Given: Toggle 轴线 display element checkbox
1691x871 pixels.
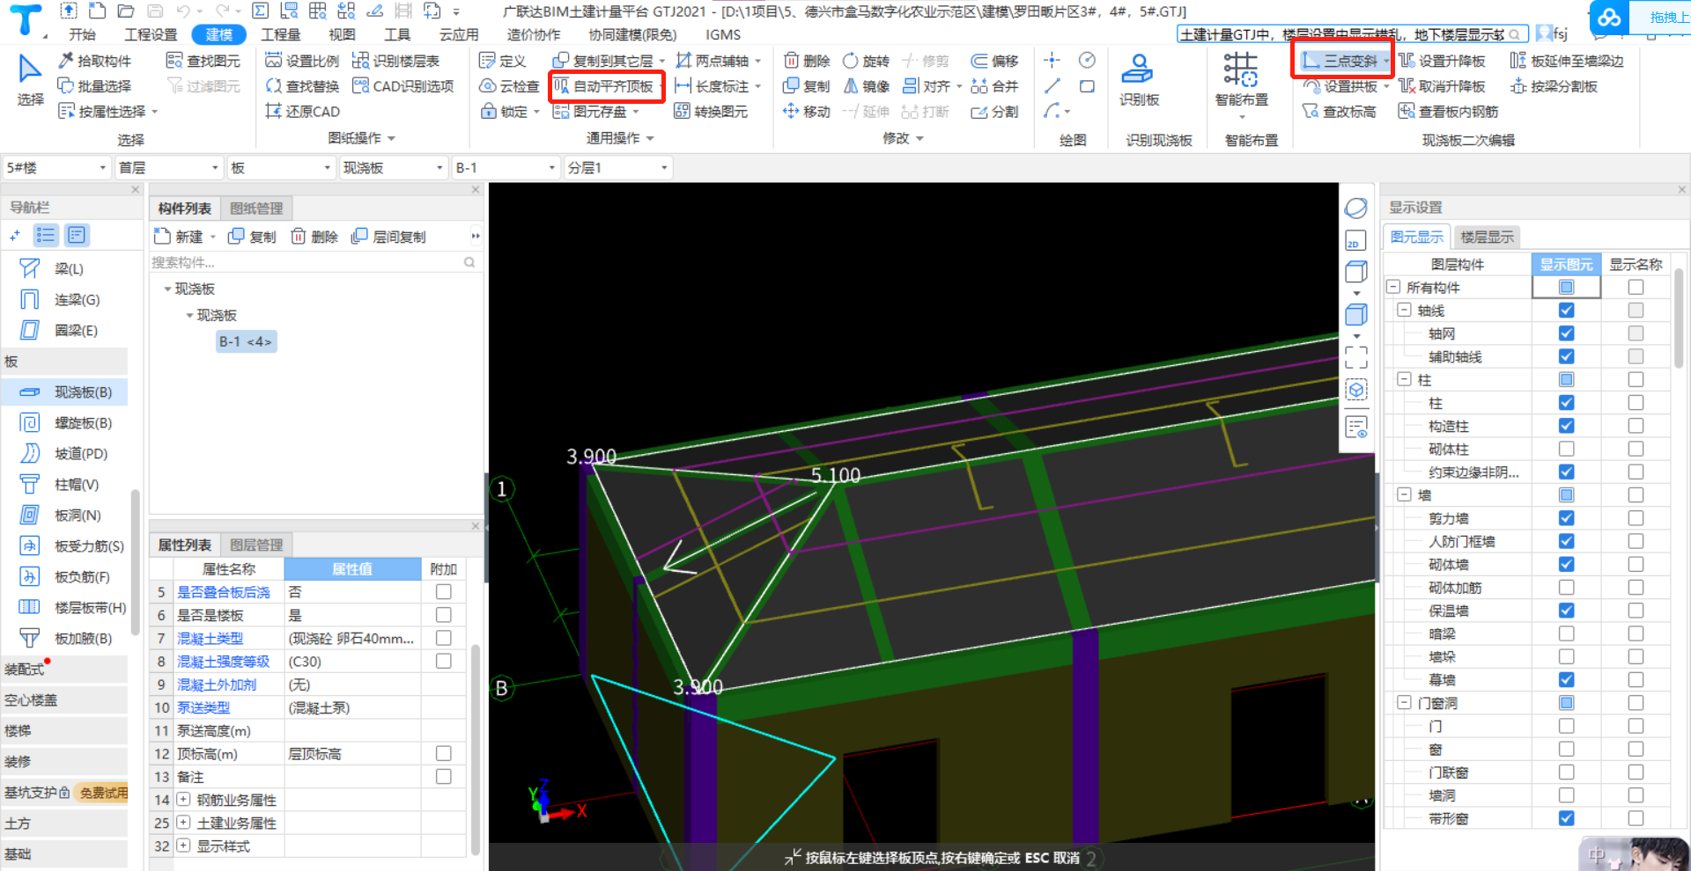Looking at the screenshot, I should coord(1566,311).
